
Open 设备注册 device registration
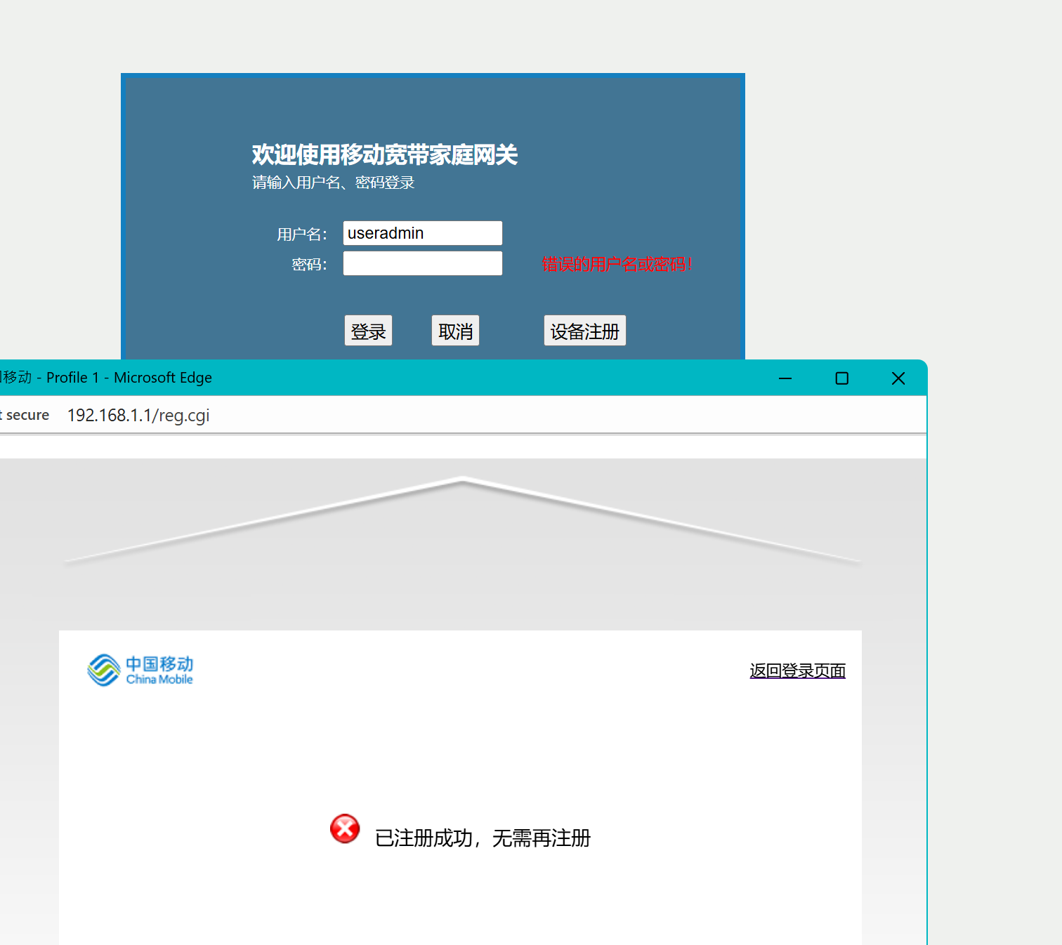[584, 331]
